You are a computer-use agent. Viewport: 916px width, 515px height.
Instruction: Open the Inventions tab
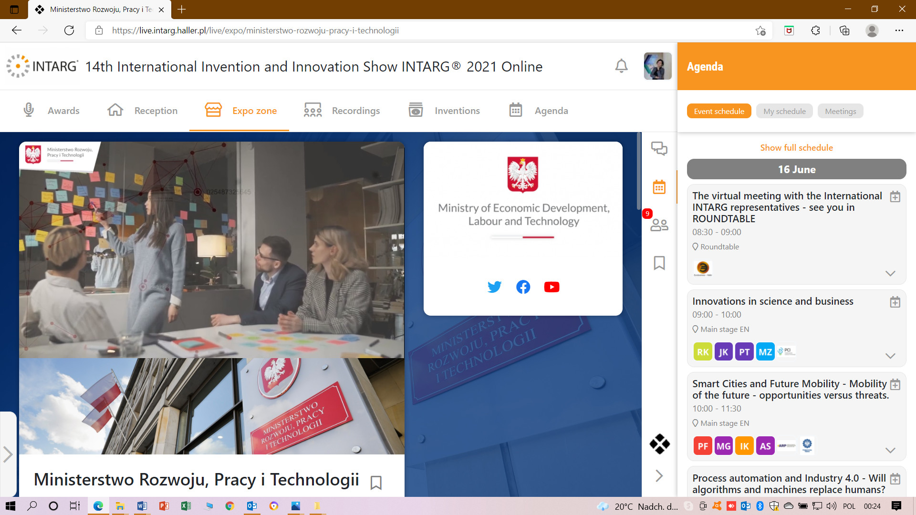click(444, 111)
